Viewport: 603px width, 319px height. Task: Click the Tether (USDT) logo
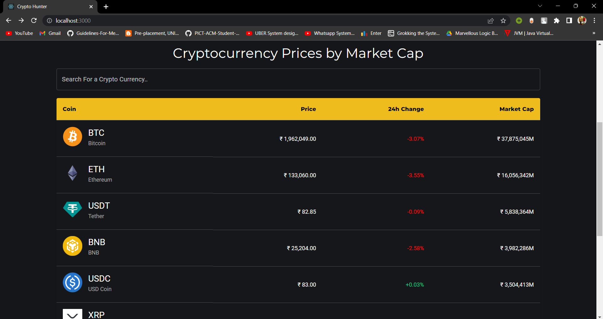(x=72, y=209)
